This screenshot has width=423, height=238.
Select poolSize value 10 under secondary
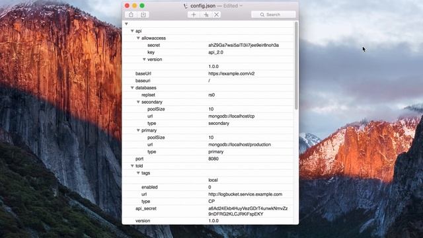pos(211,109)
